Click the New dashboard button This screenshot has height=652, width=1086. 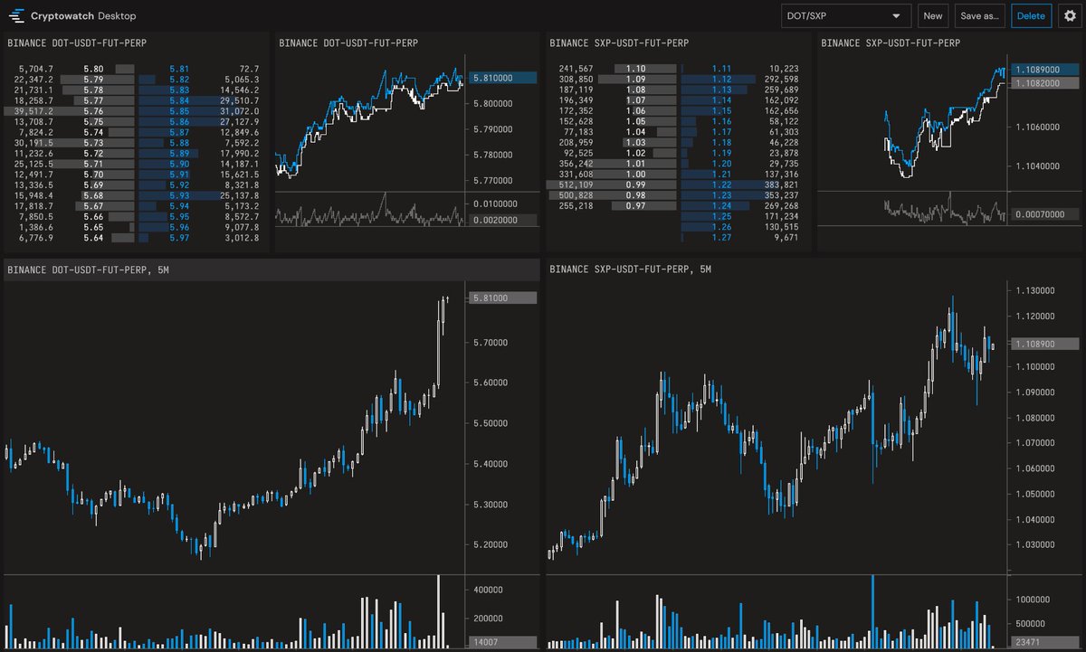tap(933, 15)
